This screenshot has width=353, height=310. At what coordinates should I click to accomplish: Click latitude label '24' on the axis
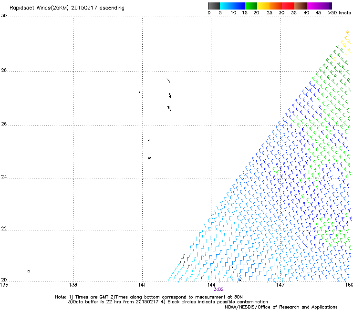(4, 177)
